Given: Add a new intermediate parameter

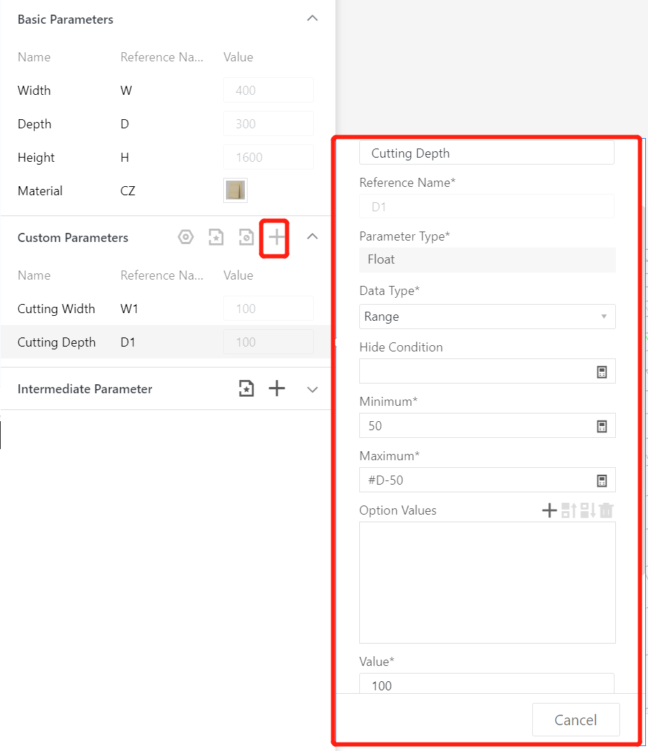Looking at the screenshot, I should click(277, 388).
